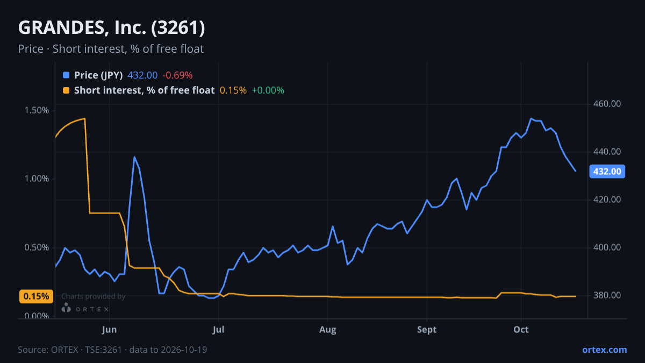Click the source line 'Source: ORTEX · TSE:3261'

[71, 350]
